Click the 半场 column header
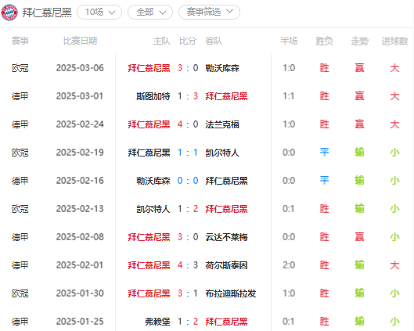Screen dimensions: 414x331 [x=289, y=41]
